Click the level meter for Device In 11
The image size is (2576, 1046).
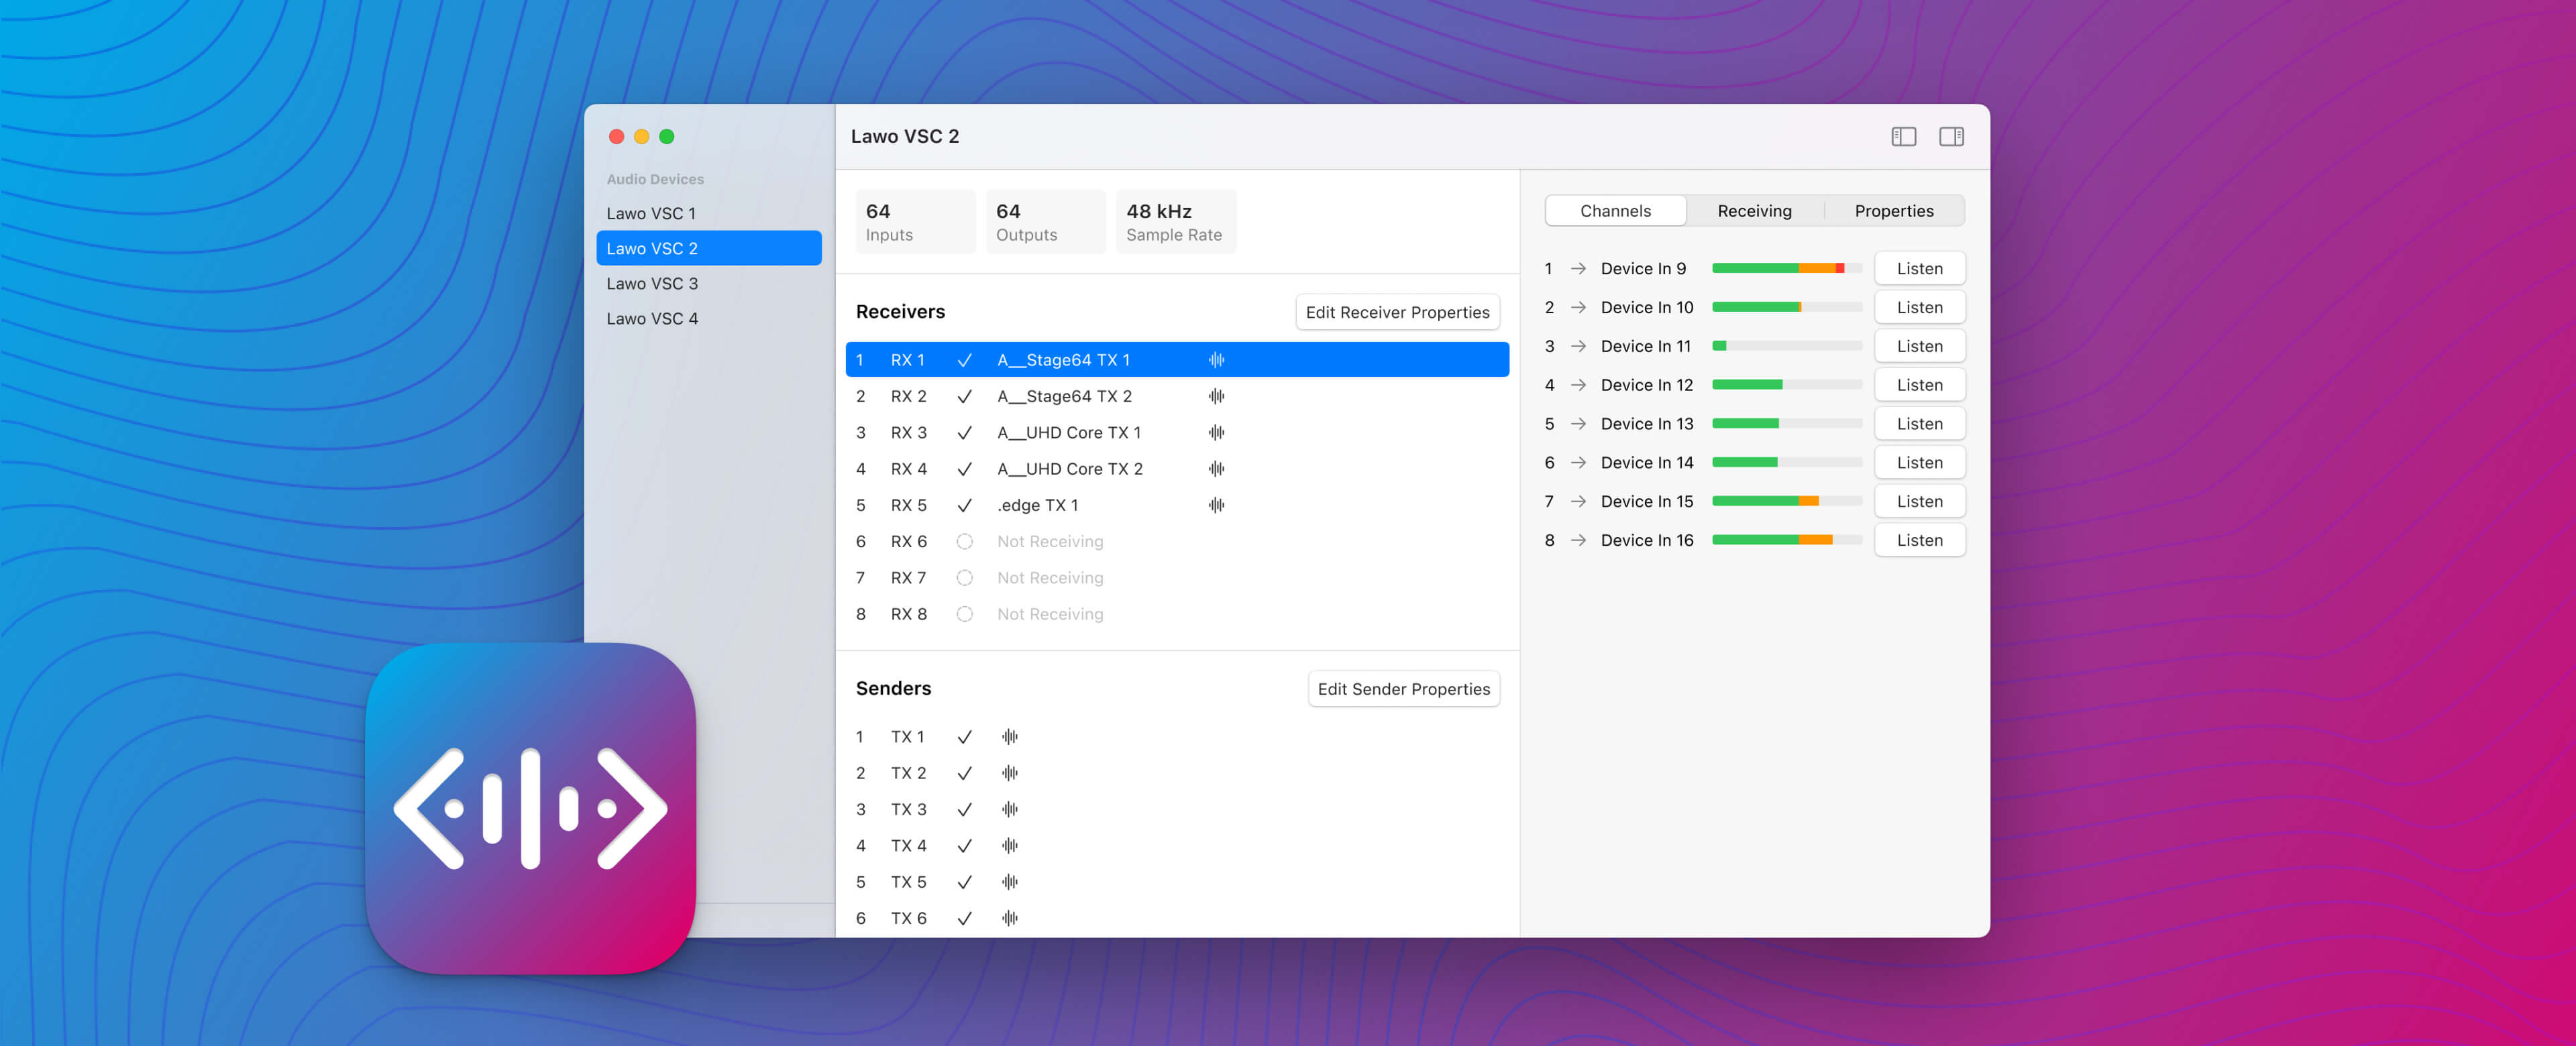pos(1787,346)
